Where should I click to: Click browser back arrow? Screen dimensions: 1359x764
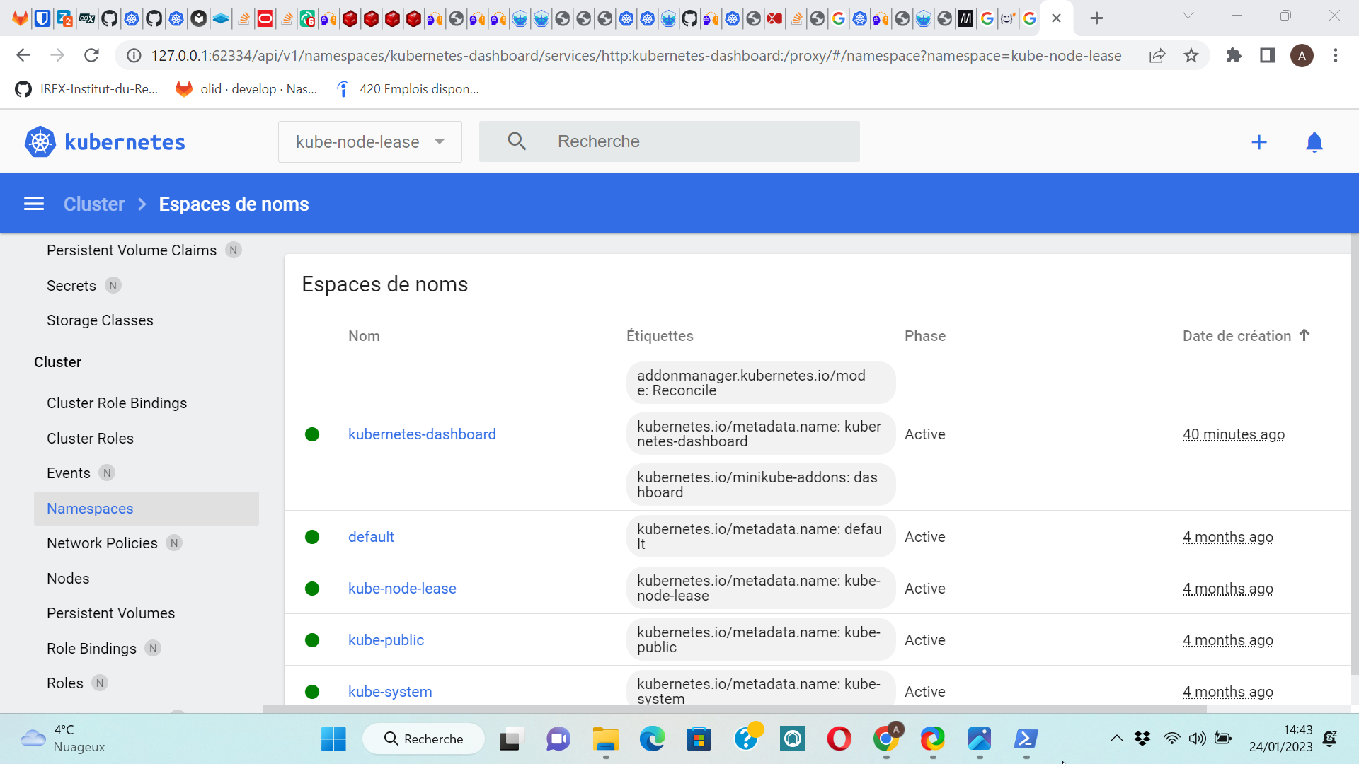(x=23, y=55)
